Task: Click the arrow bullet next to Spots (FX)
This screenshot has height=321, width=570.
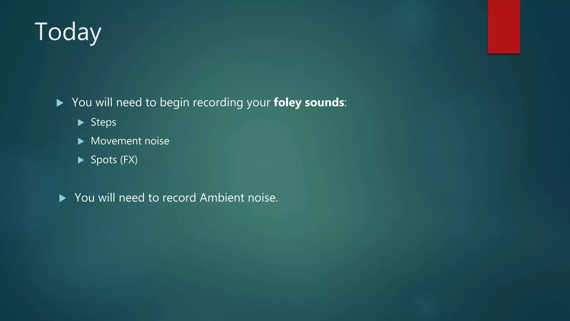Action: 81,160
